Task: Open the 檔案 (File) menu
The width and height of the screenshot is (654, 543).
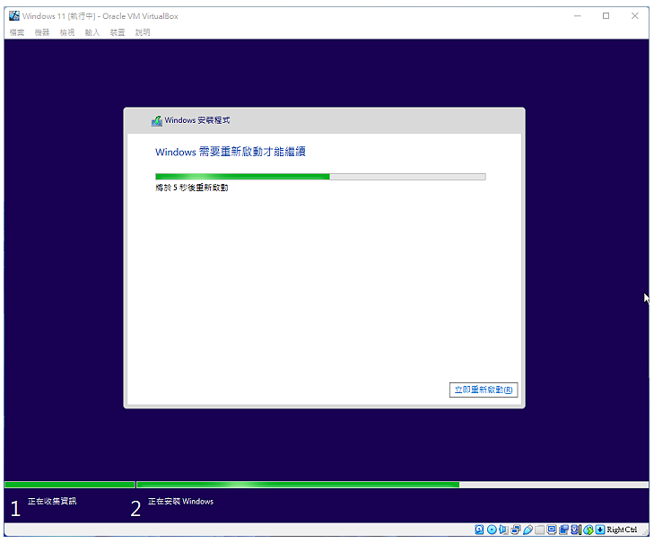Action: click(x=17, y=32)
